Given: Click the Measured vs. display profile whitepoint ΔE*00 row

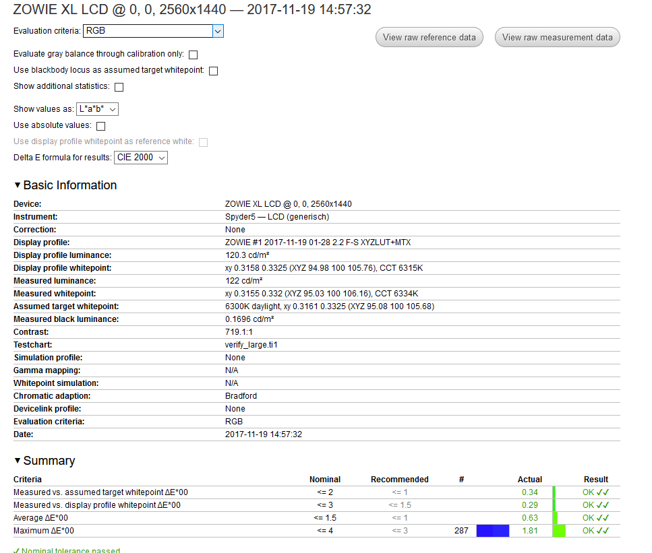Looking at the screenshot, I should coord(316,505).
